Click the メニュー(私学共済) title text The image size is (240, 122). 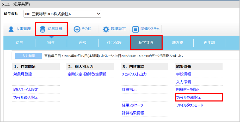point(16,4)
